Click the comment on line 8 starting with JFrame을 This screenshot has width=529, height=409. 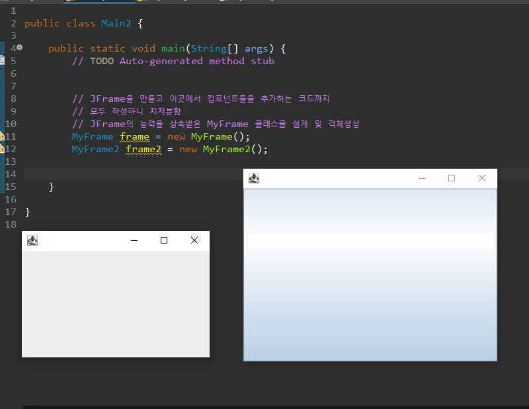pyautogui.click(x=201, y=99)
